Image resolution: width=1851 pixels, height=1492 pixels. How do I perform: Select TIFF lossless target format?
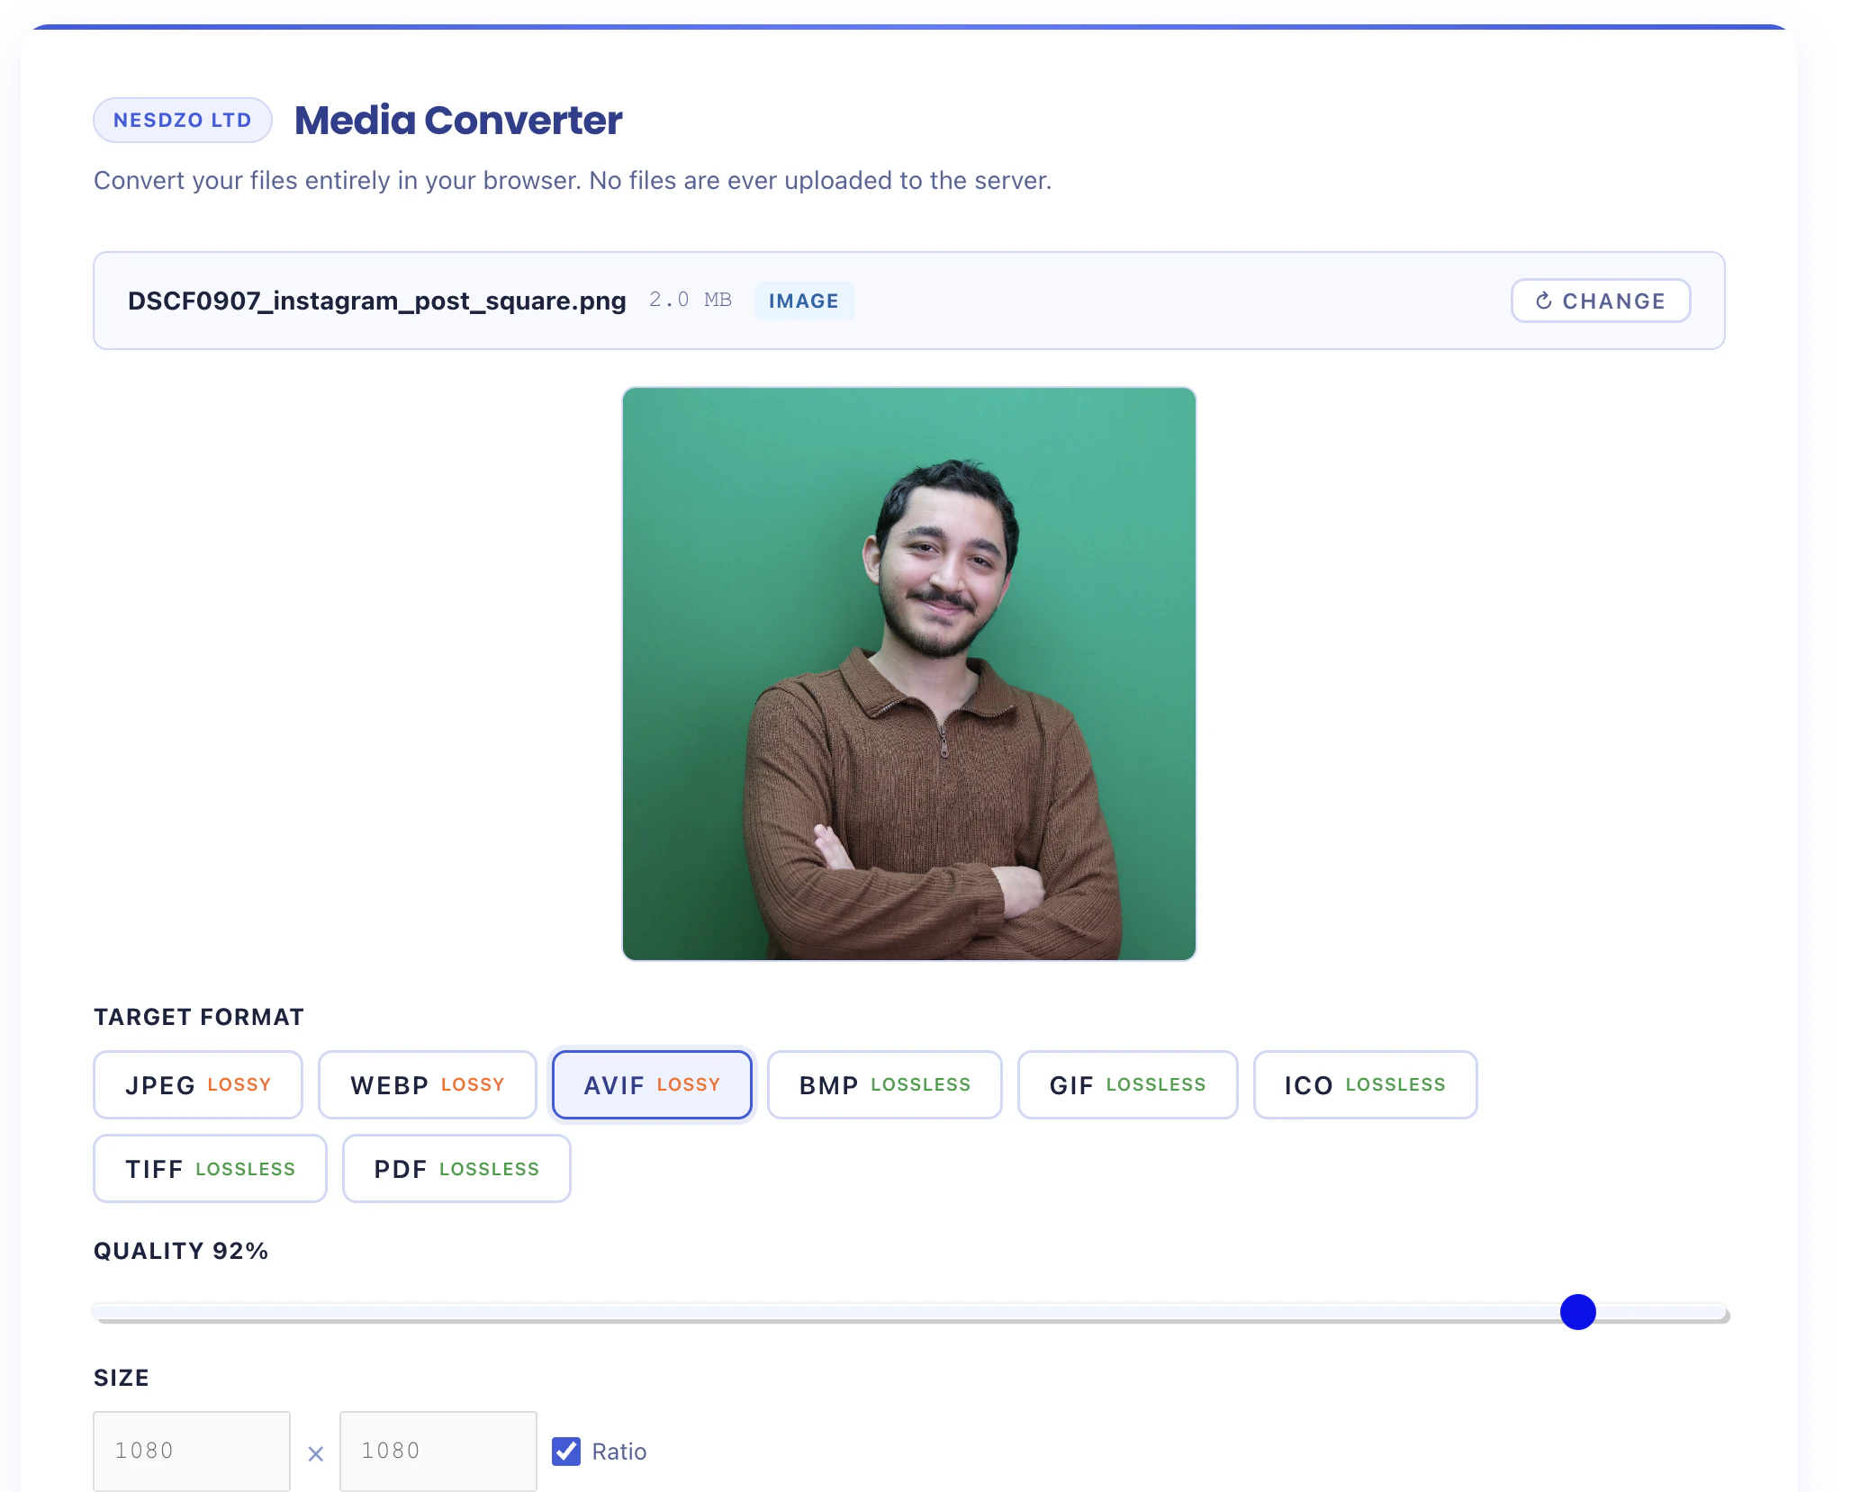coord(210,1168)
